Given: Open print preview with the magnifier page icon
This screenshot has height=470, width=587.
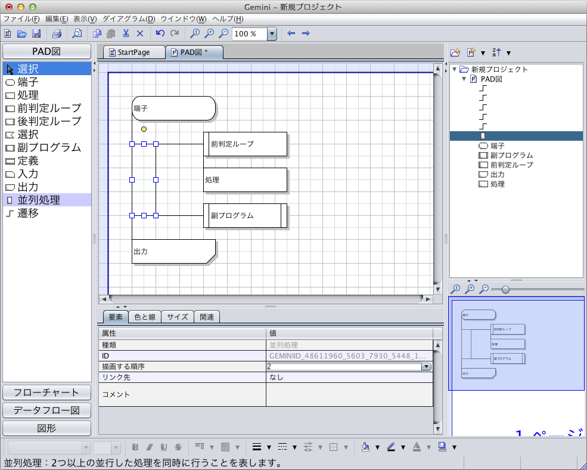Looking at the screenshot, I should coord(77,34).
